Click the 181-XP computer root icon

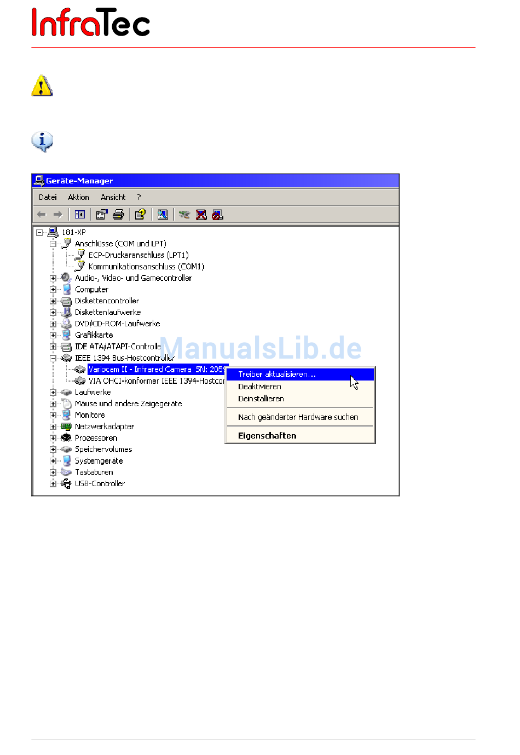[x=53, y=232]
